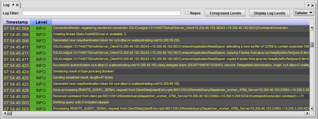Click the vertical scrollbar thumb

click(312, 45)
